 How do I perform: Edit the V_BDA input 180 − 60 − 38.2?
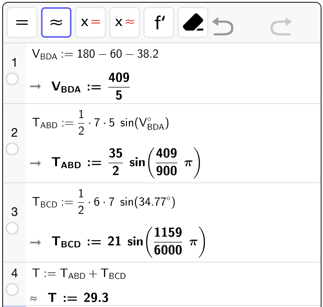point(95,54)
